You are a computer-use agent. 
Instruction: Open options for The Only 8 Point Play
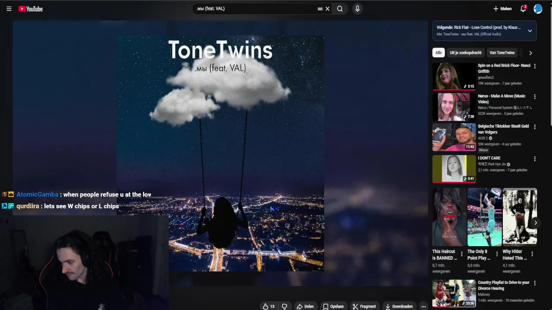[x=497, y=254]
